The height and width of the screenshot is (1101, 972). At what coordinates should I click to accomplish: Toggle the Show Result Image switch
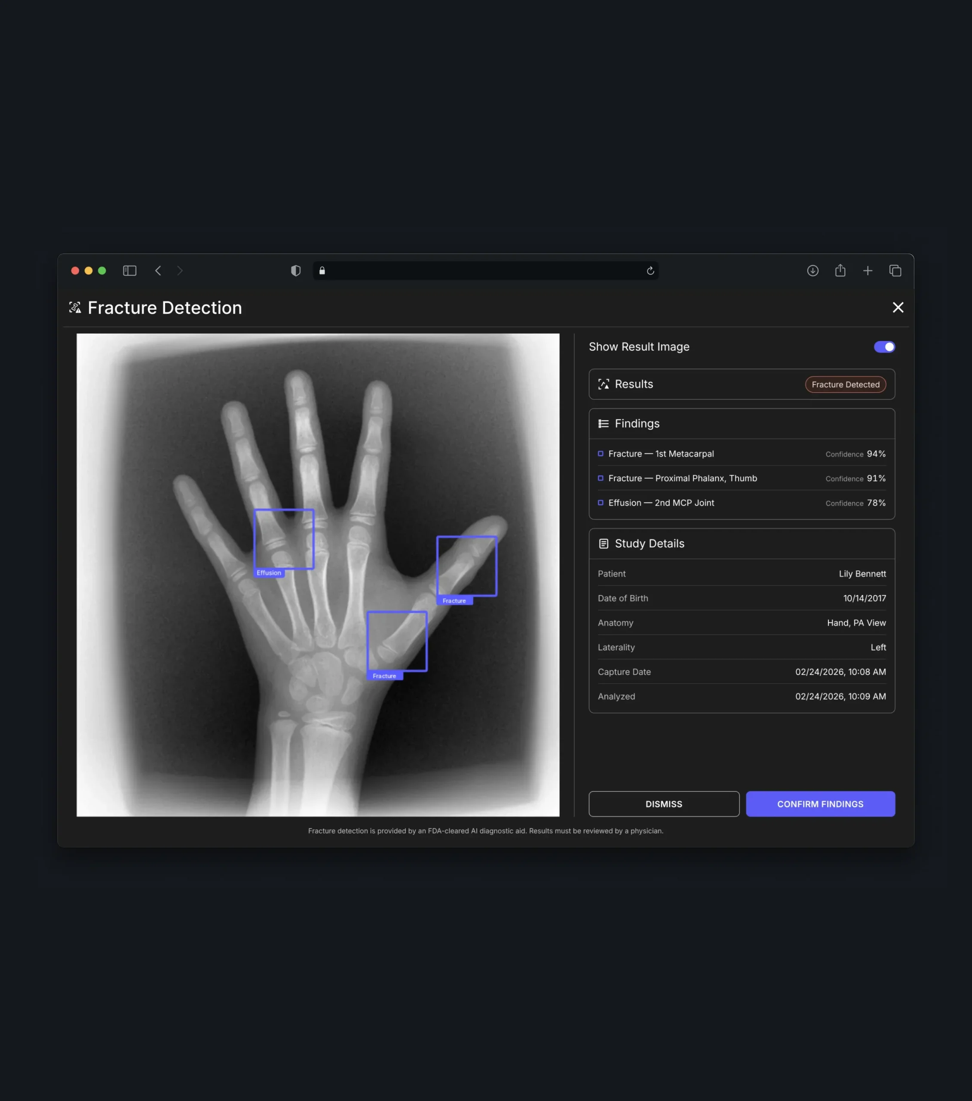884,347
